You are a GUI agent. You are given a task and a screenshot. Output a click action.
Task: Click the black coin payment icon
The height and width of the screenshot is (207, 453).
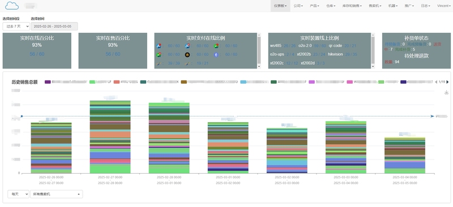click(187, 54)
